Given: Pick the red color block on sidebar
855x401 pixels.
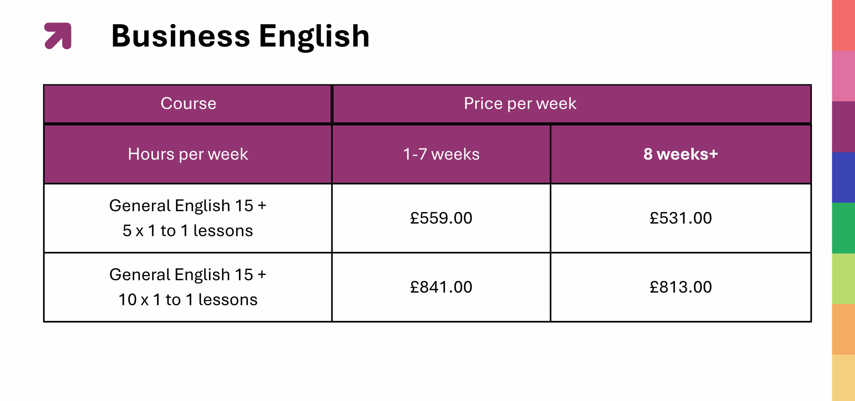Looking at the screenshot, I should tap(843, 25).
